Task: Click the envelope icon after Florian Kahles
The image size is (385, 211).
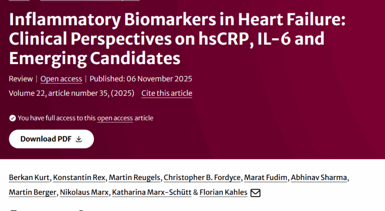Action: point(256,193)
